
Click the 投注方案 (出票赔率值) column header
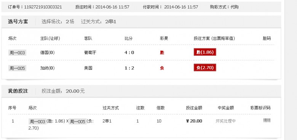tap(214, 39)
